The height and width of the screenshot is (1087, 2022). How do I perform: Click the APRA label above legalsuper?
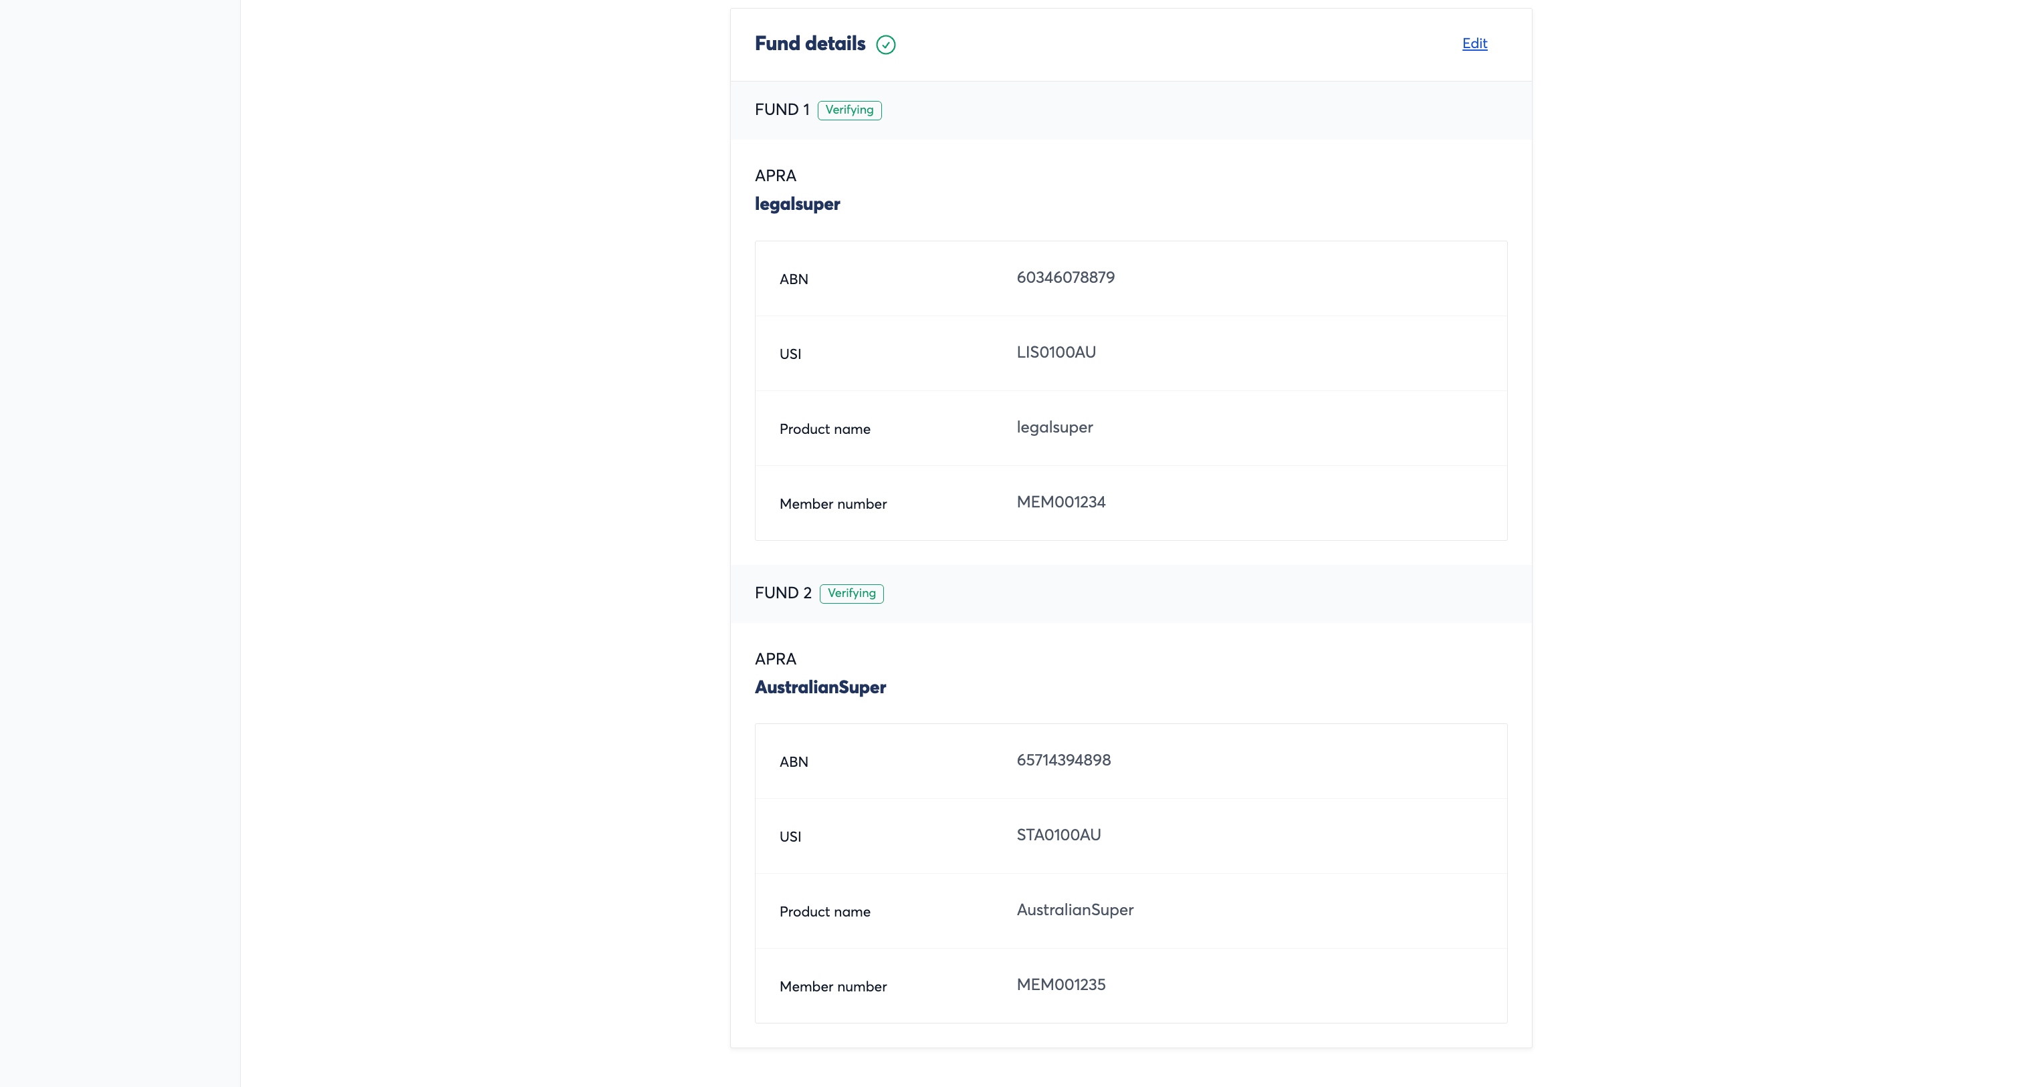(776, 176)
